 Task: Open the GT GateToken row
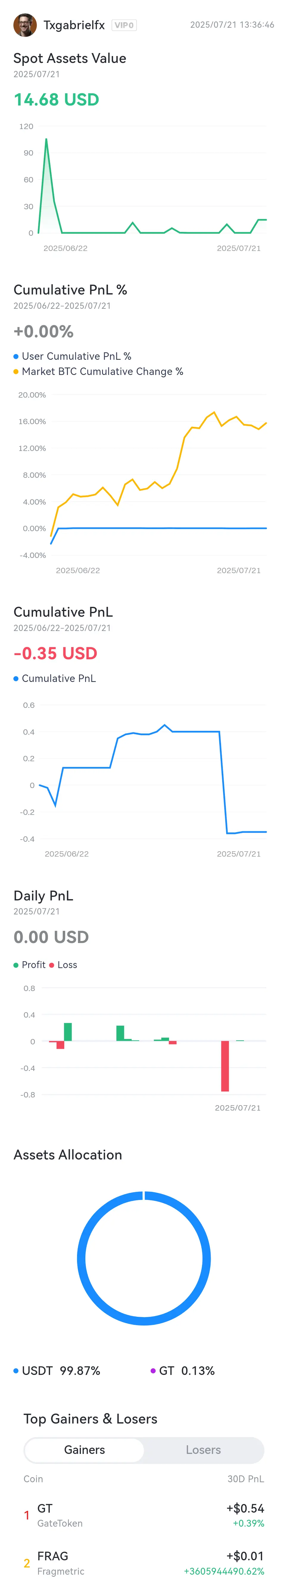tap(144, 1515)
